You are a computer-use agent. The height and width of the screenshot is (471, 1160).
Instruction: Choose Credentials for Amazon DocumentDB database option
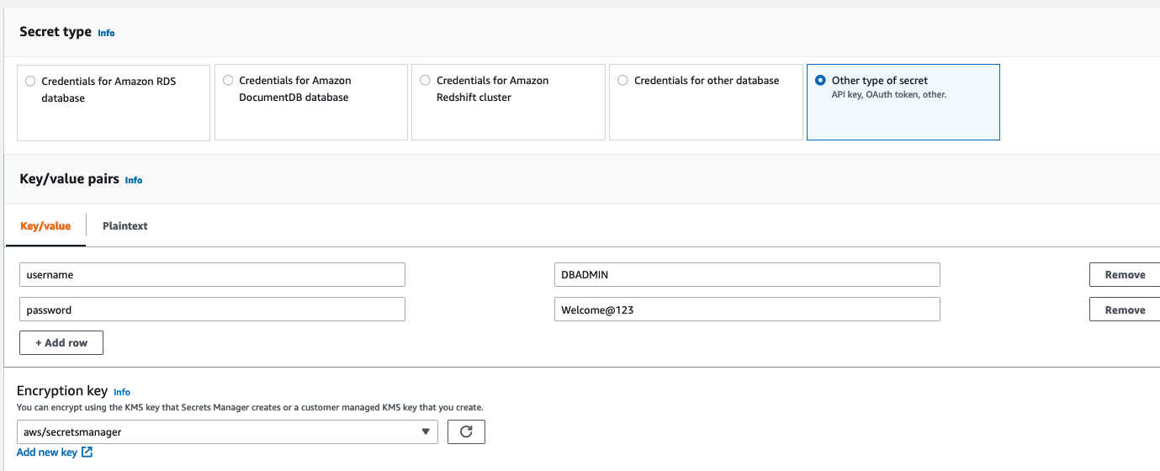228,81
